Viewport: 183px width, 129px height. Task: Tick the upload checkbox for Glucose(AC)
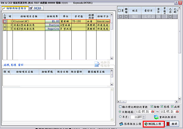pos(5,22)
